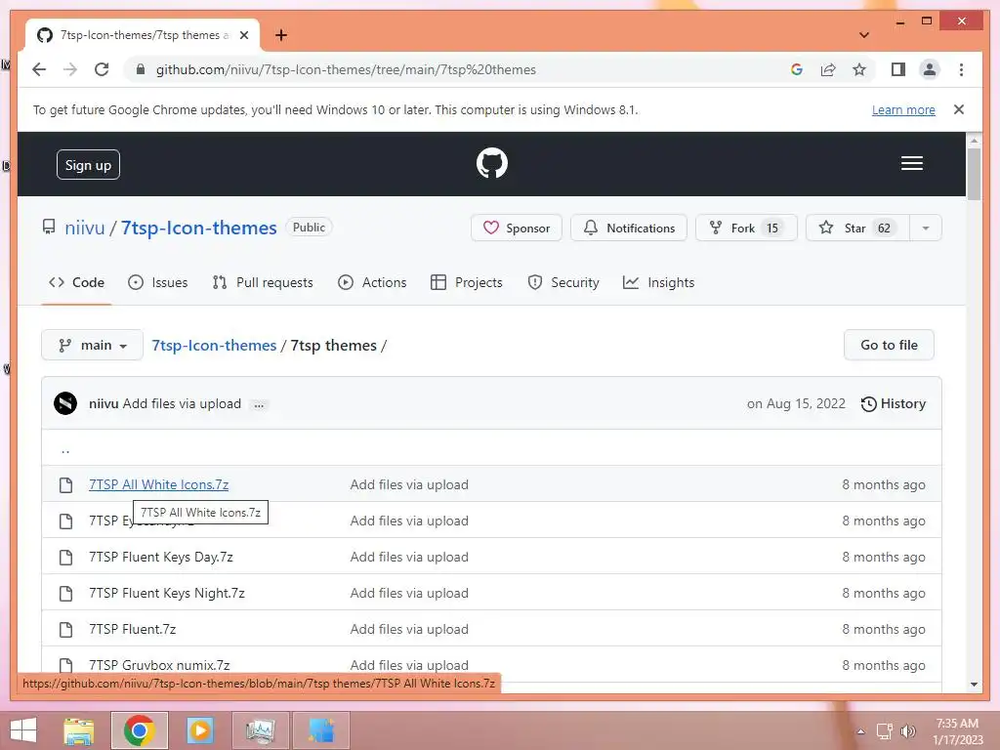Click 7tsp-Icon-themes breadcrumb link
This screenshot has width=1000, height=750.
click(214, 345)
